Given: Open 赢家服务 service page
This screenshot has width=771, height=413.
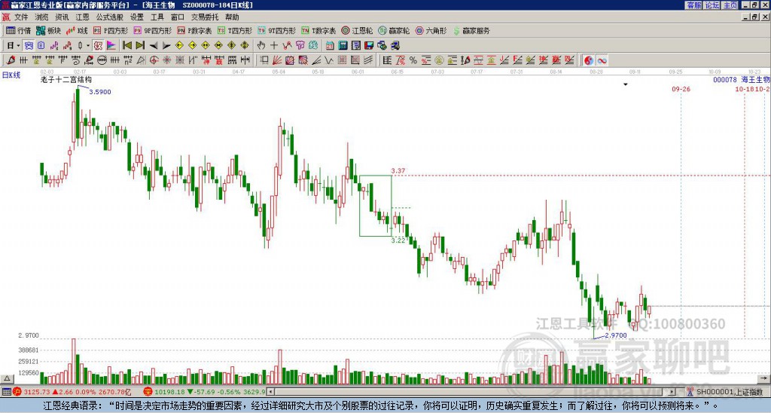Looking at the screenshot, I should pos(471,30).
